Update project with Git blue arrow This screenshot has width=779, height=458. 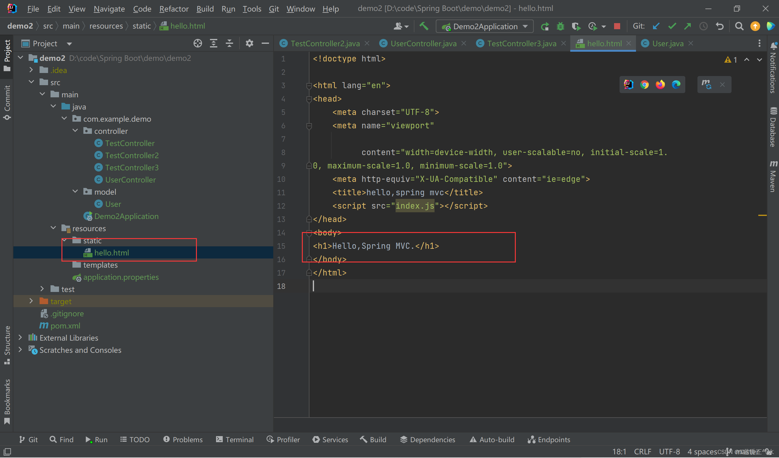tap(656, 26)
